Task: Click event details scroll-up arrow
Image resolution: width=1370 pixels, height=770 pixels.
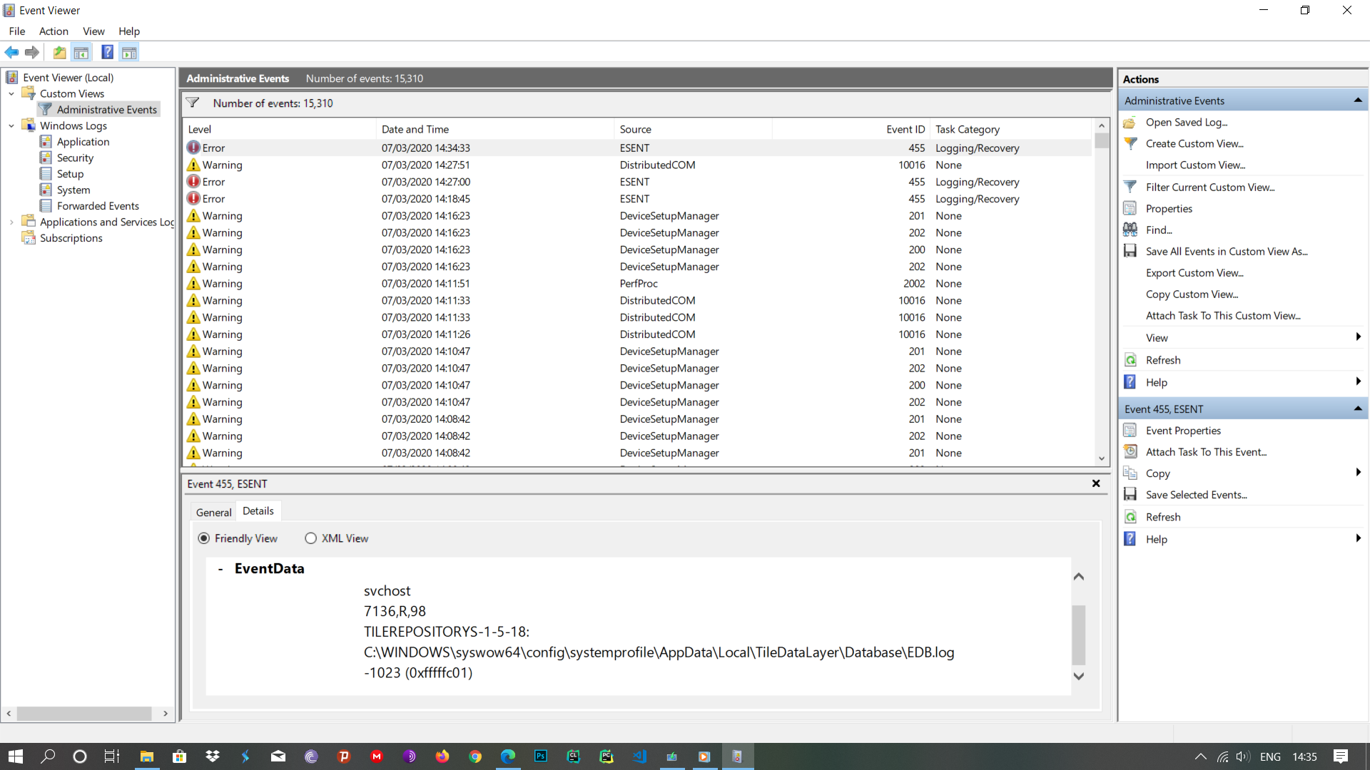Action: pyautogui.click(x=1079, y=577)
